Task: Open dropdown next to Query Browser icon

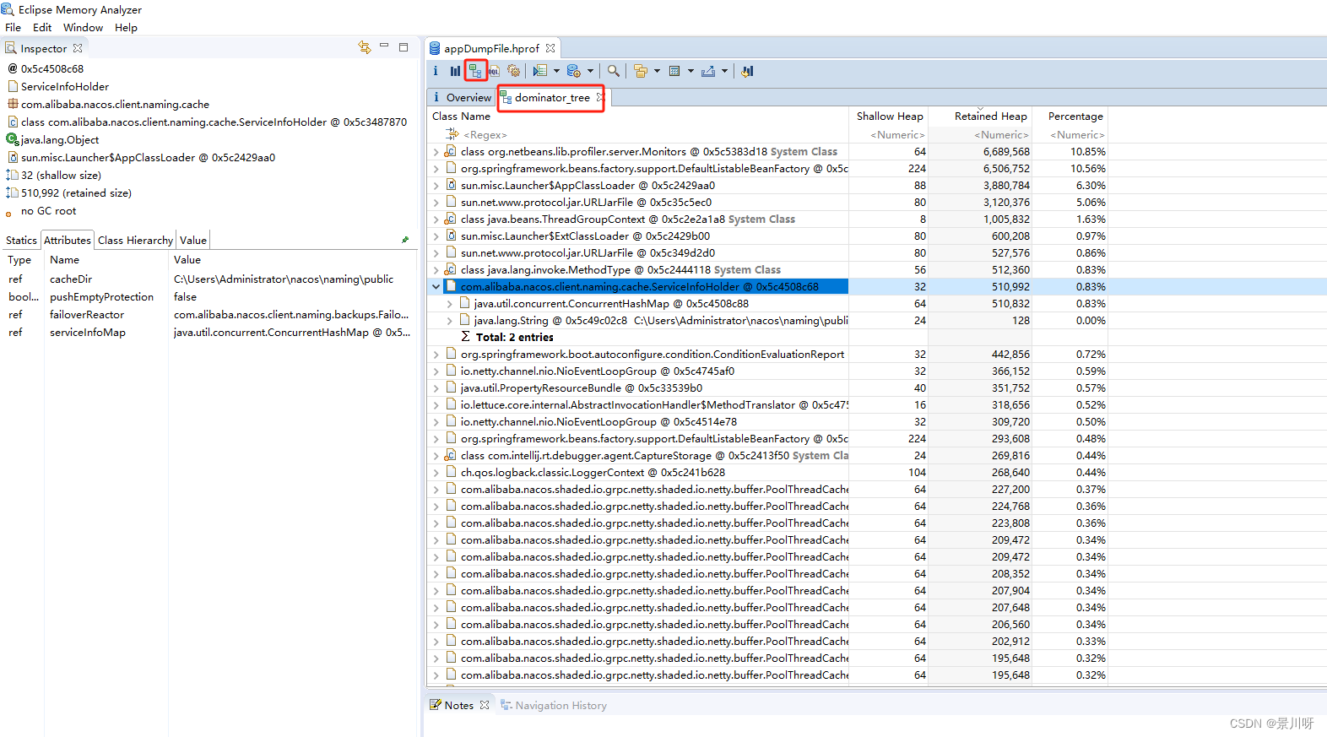Action: coord(590,72)
